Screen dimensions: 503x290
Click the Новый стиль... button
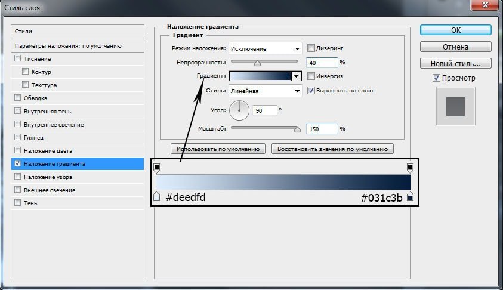pyautogui.click(x=455, y=63)
